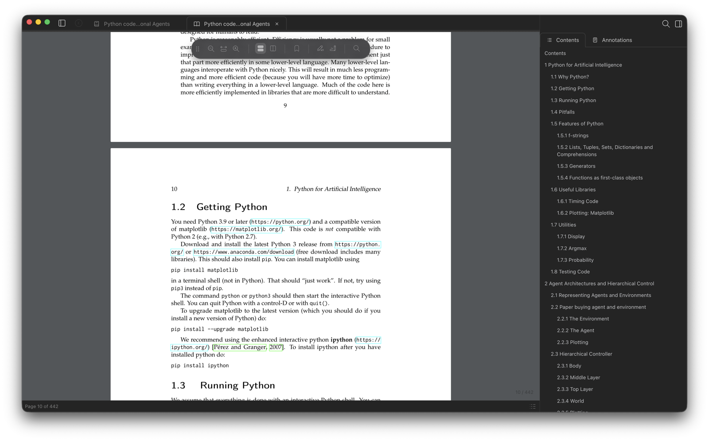Toggle the right sidebar panel icon
Screen dimensions: 709x441
(678, 23)
